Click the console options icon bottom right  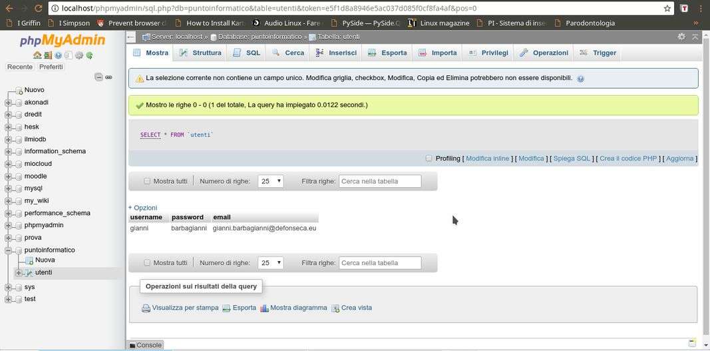(692, 343)
